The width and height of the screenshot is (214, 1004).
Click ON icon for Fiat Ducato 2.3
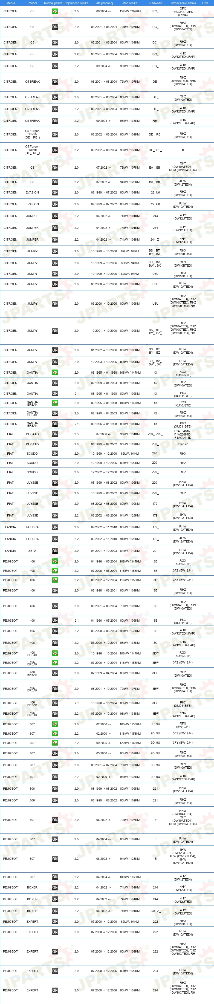[x=55, y=434]
